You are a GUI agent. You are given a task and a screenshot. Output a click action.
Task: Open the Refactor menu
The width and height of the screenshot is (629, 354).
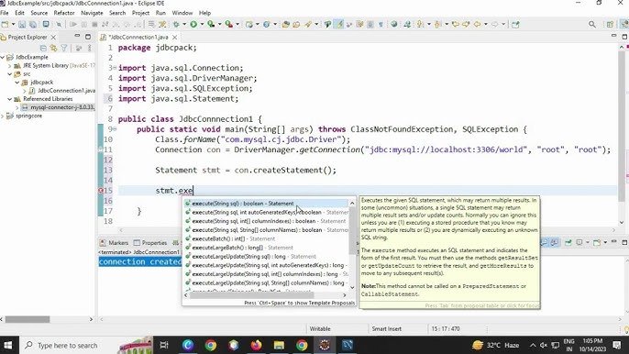64,13
